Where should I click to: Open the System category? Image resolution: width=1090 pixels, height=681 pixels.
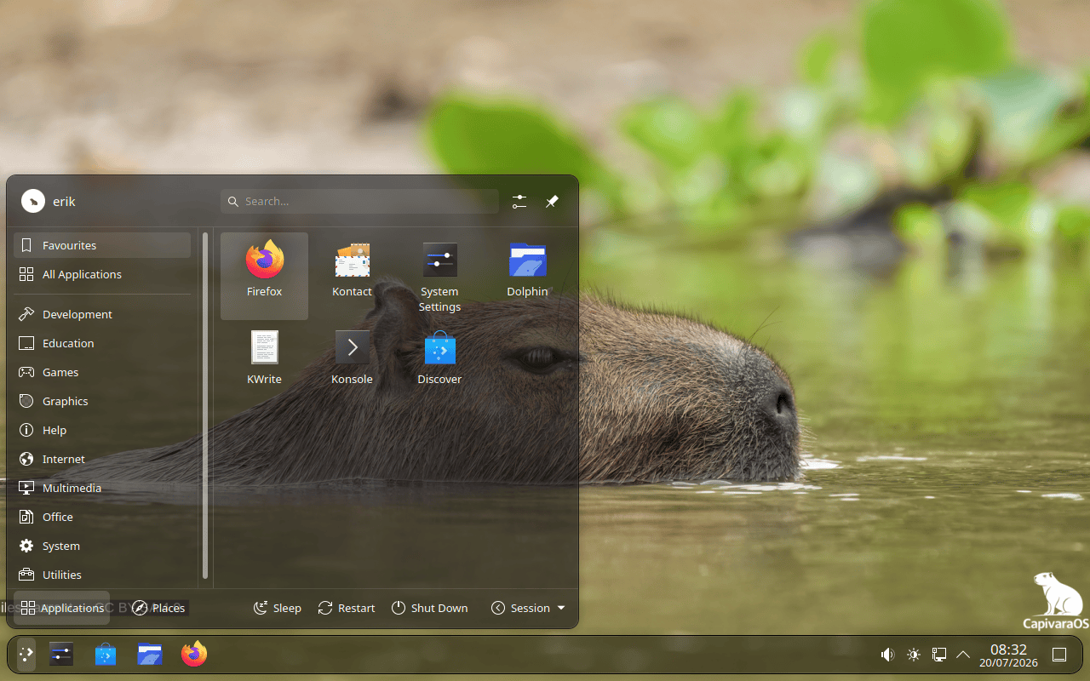tap(102, 546)
